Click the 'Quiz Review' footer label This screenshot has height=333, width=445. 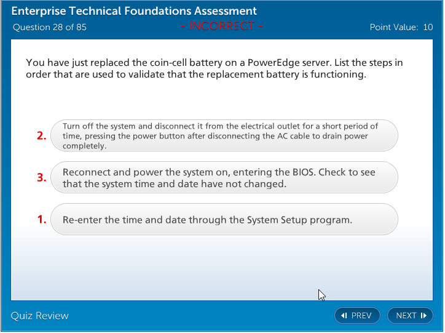coord(40,316)
